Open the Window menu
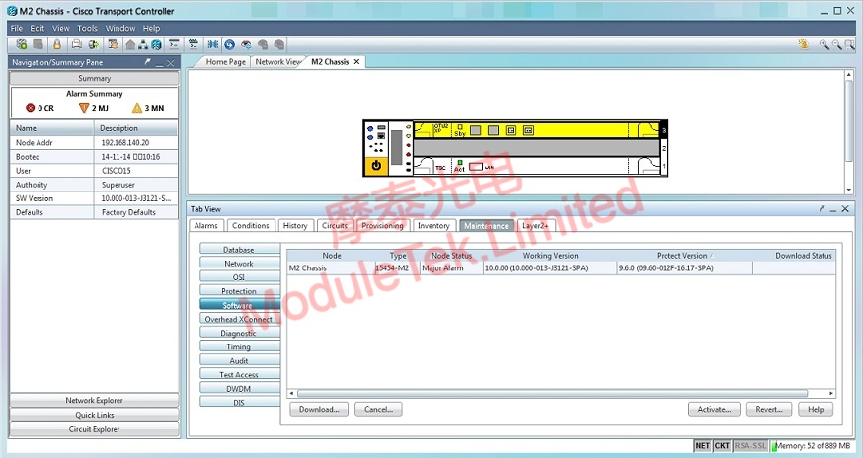 tap(120, 28)
